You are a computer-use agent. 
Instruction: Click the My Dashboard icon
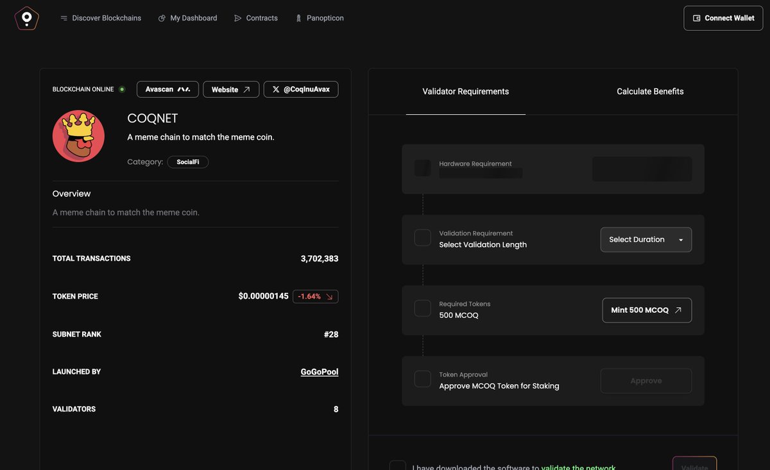162,18
